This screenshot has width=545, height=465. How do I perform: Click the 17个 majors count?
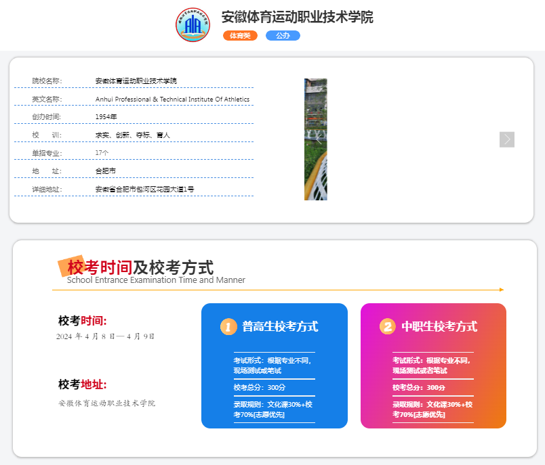[x=102, y=153]
